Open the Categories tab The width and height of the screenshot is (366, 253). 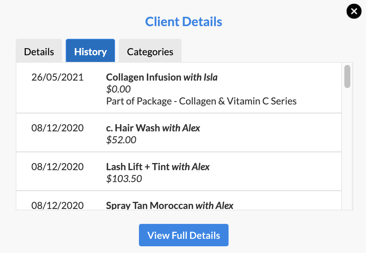(150, 51)
